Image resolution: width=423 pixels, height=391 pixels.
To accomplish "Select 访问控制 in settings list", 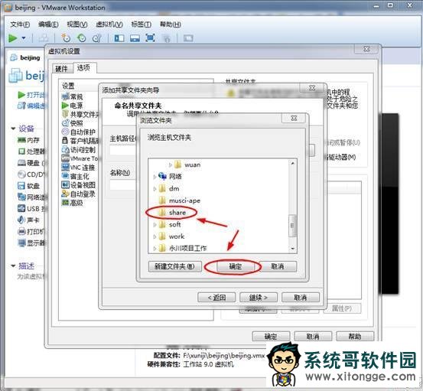I will tap(79, 149).
